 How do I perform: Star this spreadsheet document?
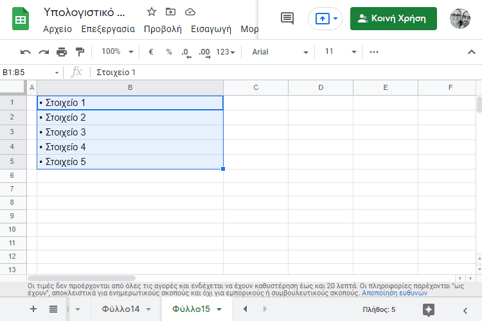[152, 12]
